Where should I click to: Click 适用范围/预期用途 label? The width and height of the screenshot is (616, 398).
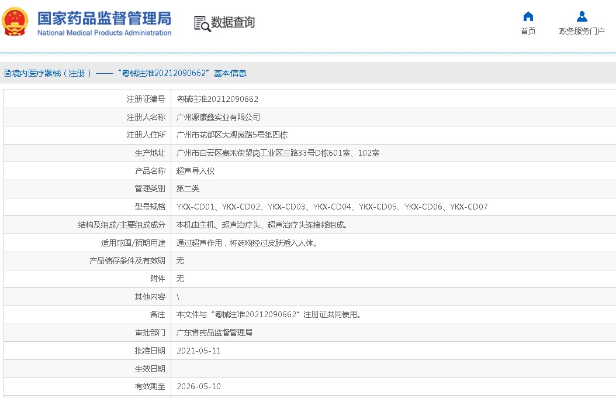pos(133,243)
